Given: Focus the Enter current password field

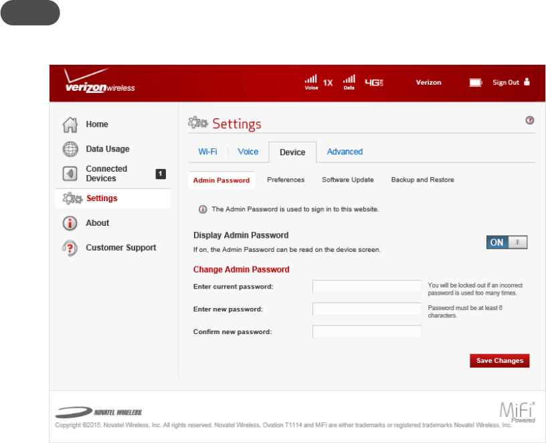Looking at the screenshot, I should [x=367, y=287].
